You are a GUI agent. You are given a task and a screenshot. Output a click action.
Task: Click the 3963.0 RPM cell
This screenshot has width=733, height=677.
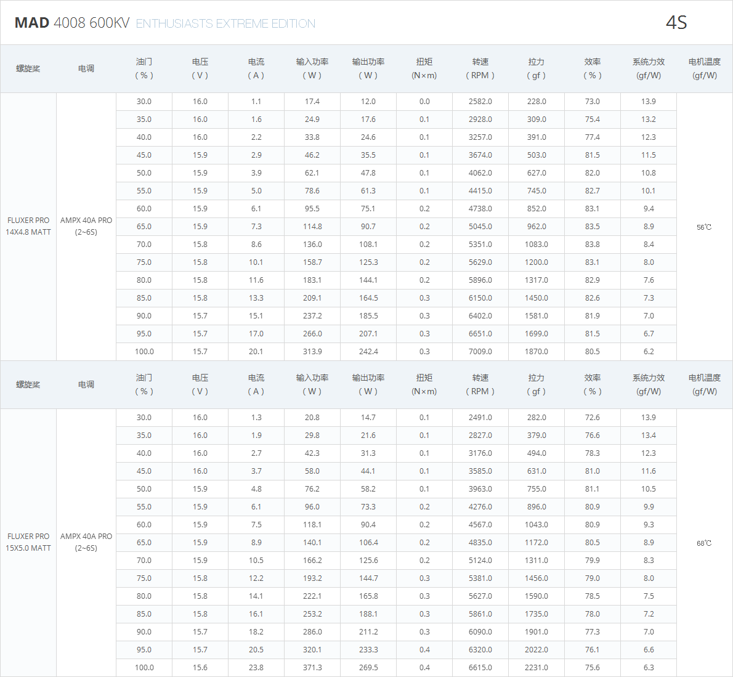(x=480, y=489)
